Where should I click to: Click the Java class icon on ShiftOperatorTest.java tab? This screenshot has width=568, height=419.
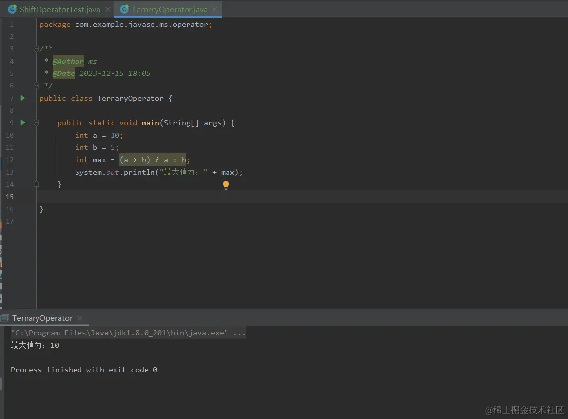(12, 9)
